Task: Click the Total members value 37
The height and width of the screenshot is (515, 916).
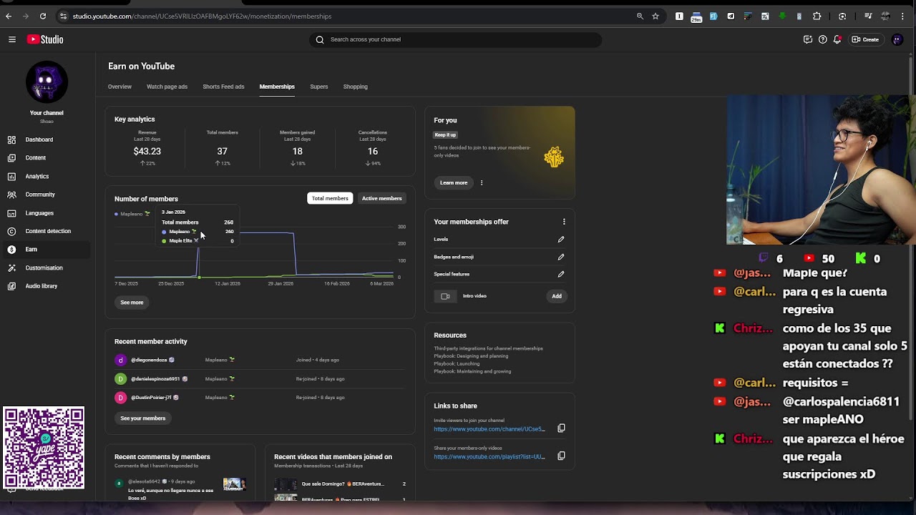Action: [x=223, y=152]
